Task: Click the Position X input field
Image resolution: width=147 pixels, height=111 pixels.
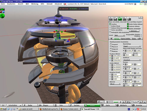Action: (117, 56)
